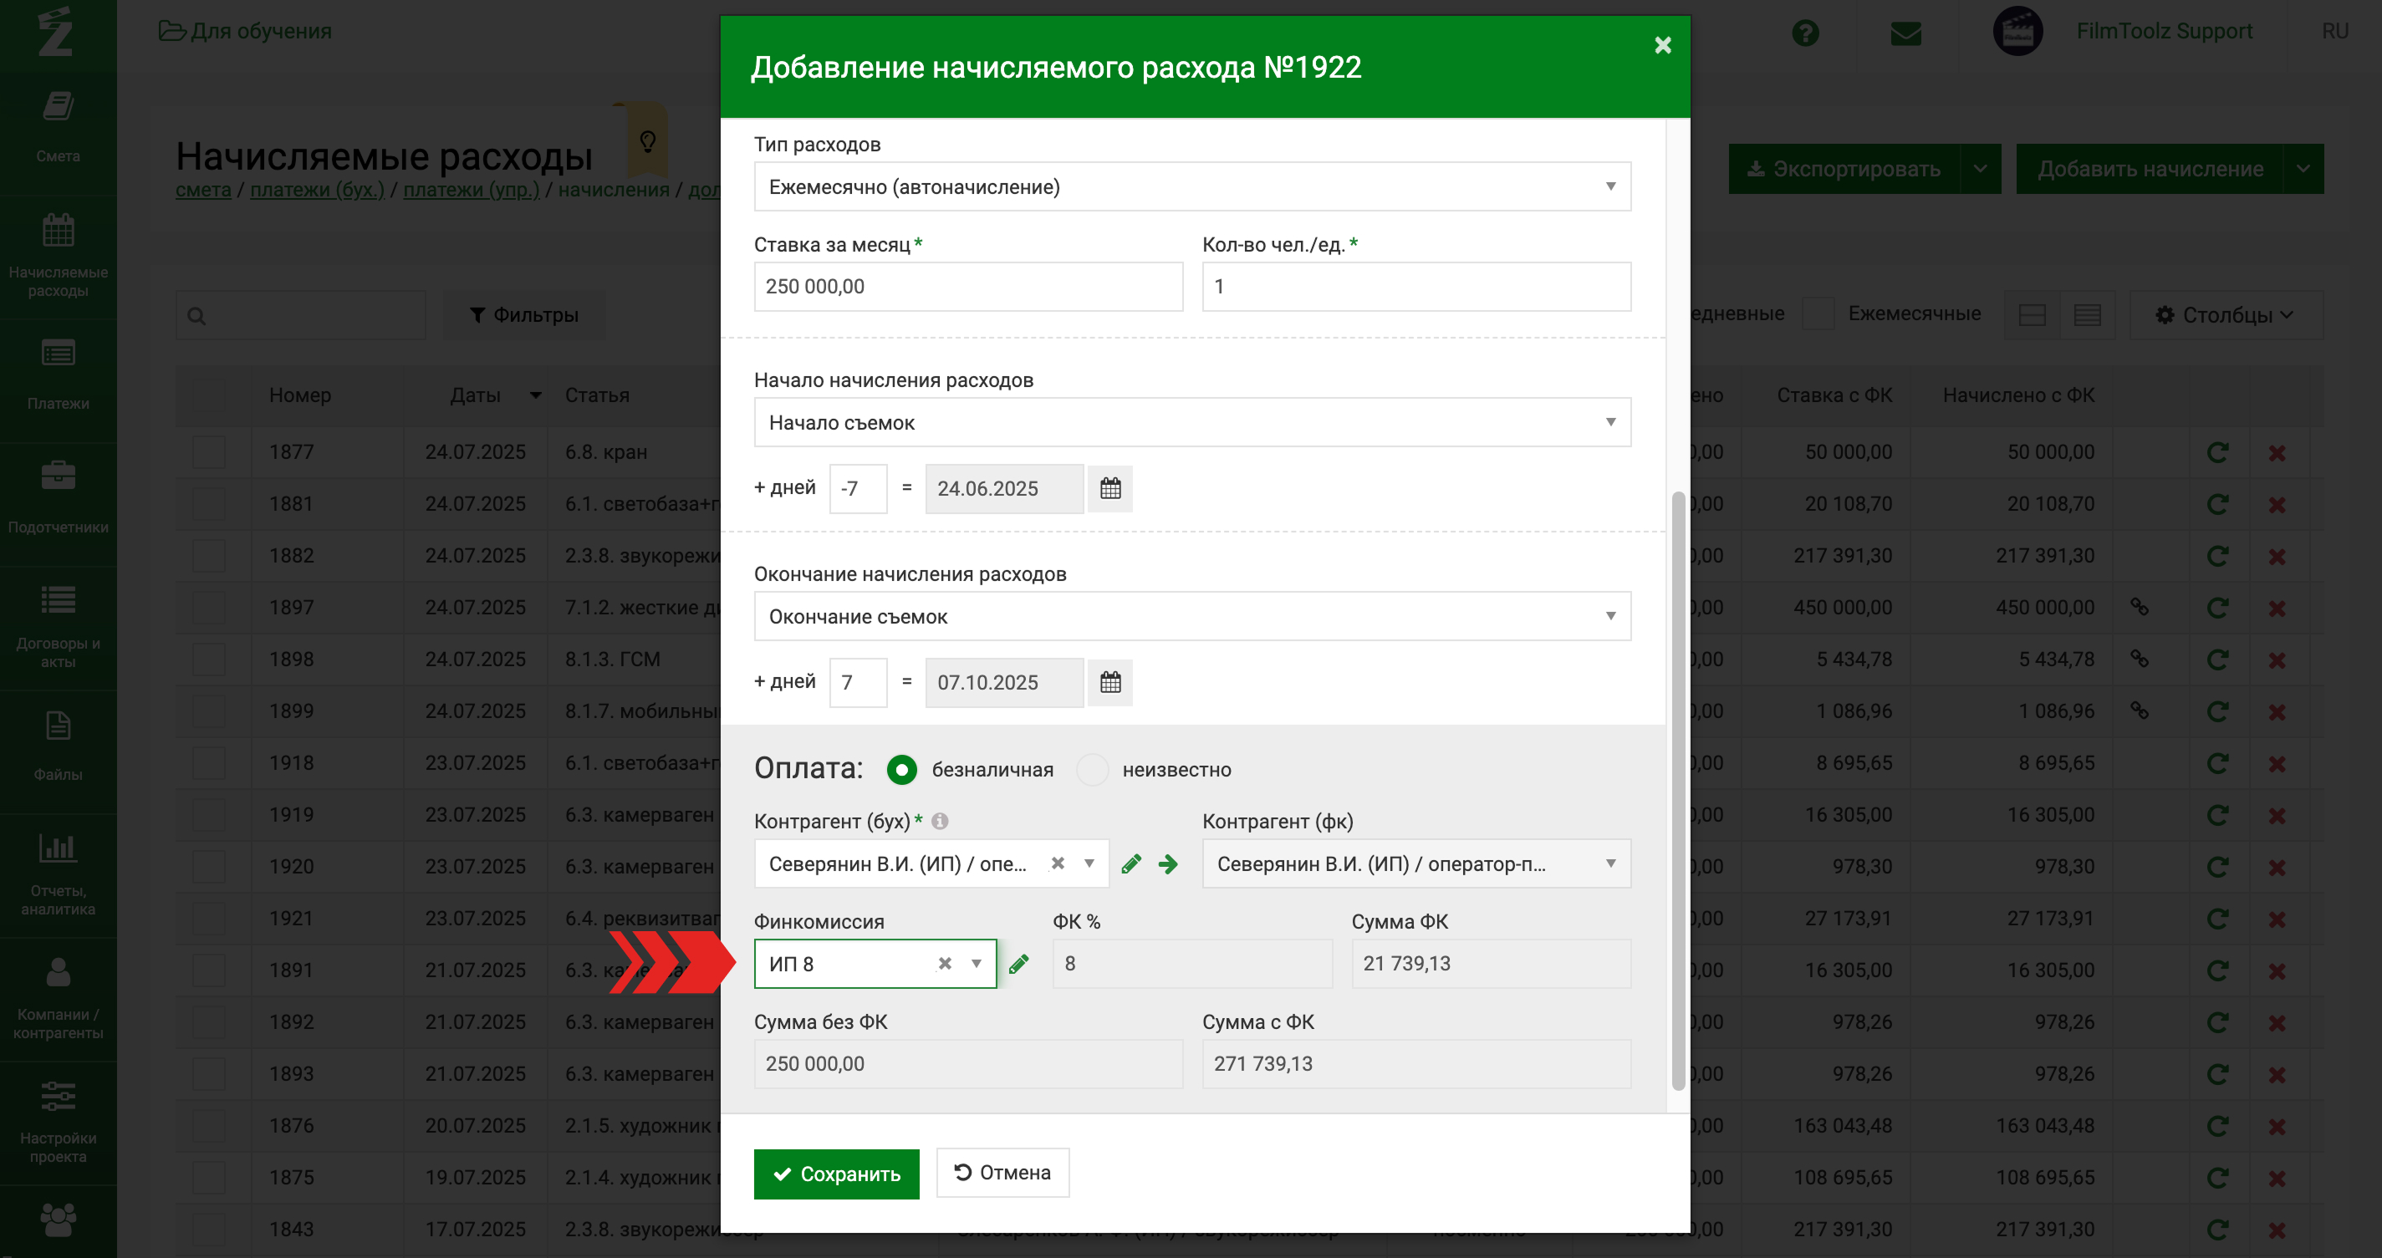Go to платежи (бух.) breadcrumb link

316,190
